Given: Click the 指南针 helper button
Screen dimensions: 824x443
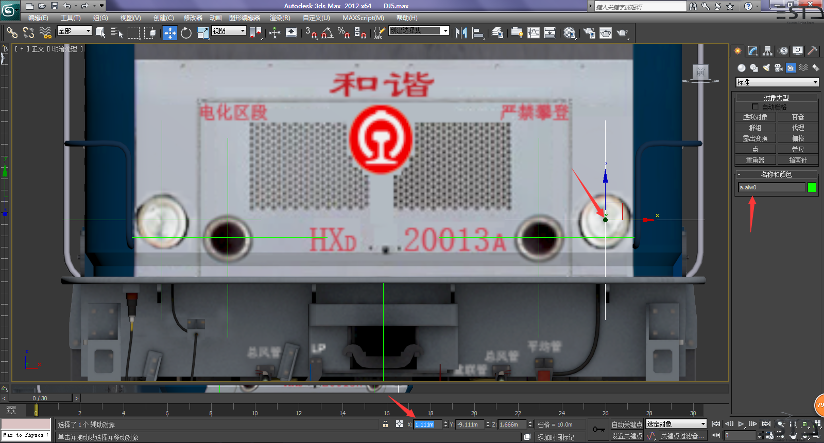Looking at the screenshot, I should [x=798, y=160].
